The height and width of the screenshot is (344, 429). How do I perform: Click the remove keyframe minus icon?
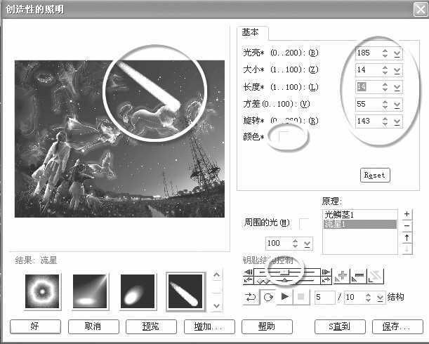click(359, 276)
